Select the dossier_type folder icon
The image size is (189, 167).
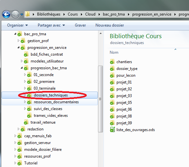(112, 68)
